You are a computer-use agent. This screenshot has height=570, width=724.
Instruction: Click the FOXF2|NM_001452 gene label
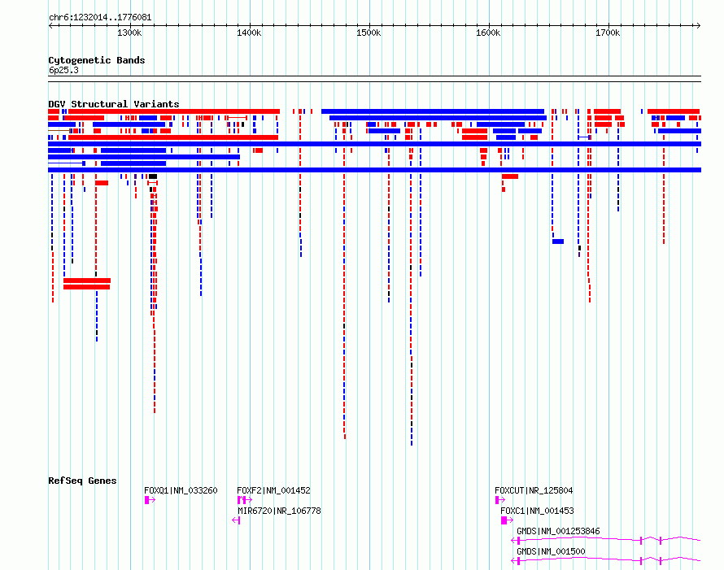273,490
